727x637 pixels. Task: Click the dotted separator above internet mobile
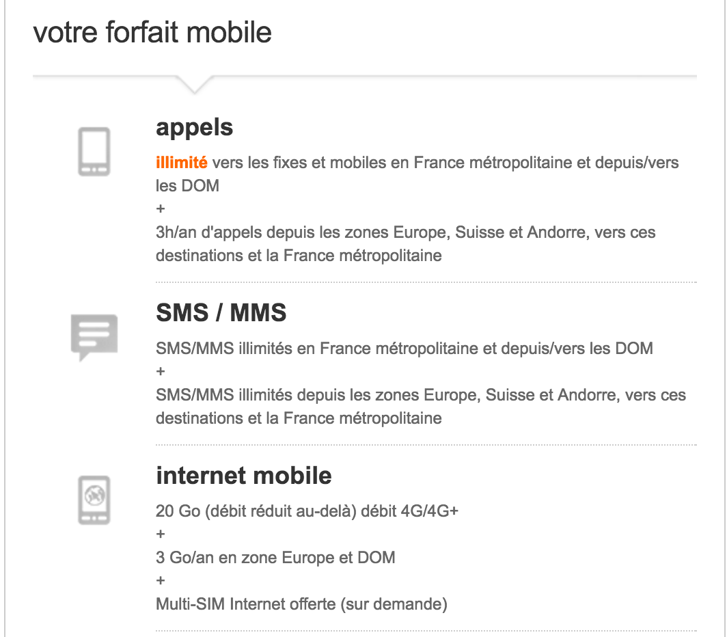point(426,445)
